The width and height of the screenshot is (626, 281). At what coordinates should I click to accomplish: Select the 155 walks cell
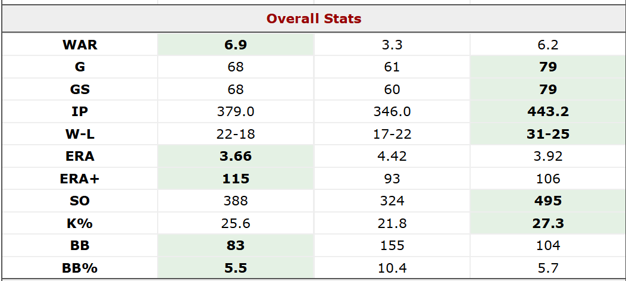coord(392,245)
